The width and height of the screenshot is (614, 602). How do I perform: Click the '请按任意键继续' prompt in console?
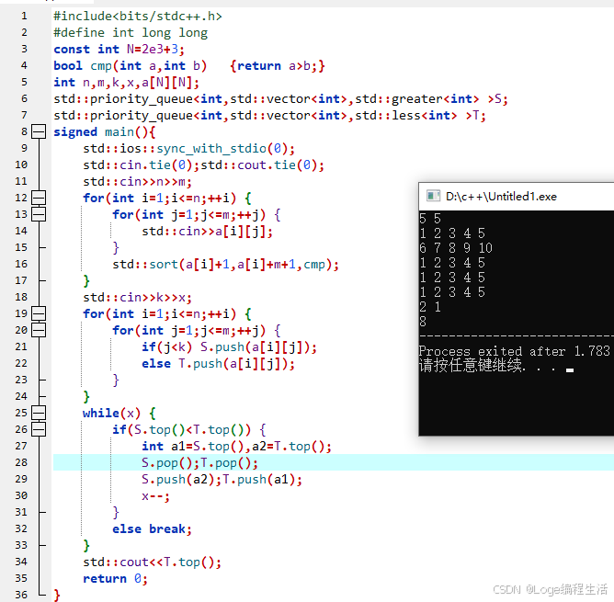(472, 366)
